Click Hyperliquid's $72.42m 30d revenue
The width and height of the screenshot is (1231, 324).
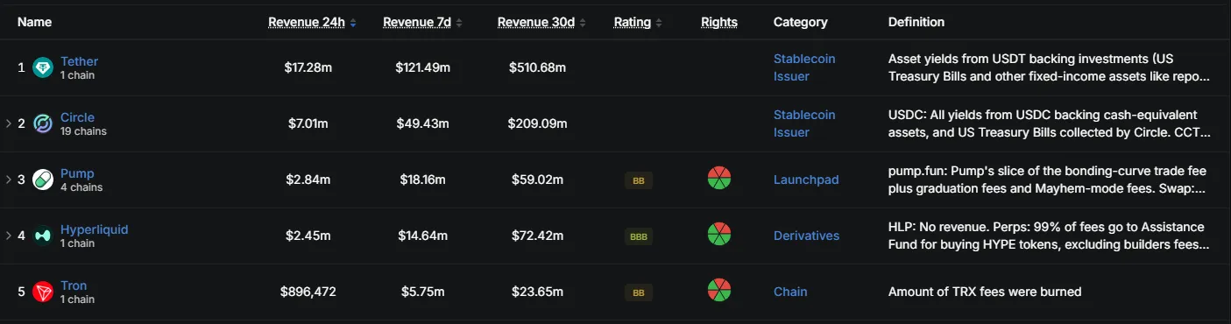click(x=537, y=236)
